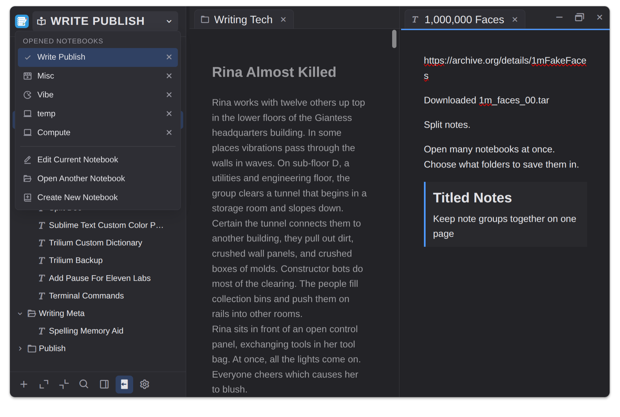
Task: Select the Publish folder
Action: point(52,348)
